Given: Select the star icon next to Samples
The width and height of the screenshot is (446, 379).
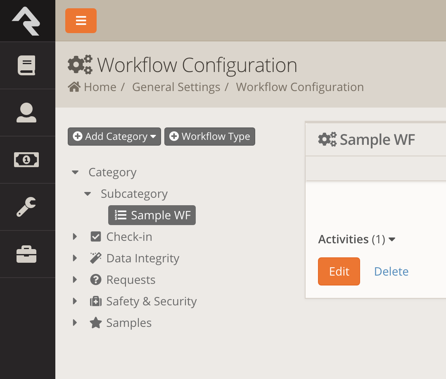Looking at the screenshot, I should [96, 323].
